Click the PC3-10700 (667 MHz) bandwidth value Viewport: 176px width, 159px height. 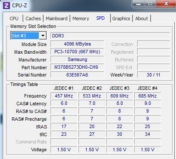[77, 52]
